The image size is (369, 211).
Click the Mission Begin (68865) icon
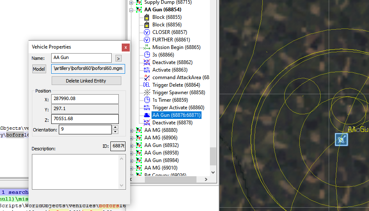click(147, 47)
